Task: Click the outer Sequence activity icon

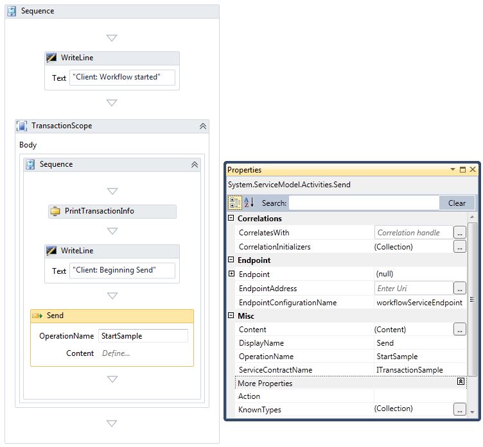Action: (x=12, y=11)
